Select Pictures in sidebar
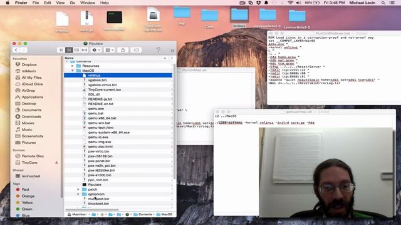This screenshot has height=225, width=401. tap(29, 142)
